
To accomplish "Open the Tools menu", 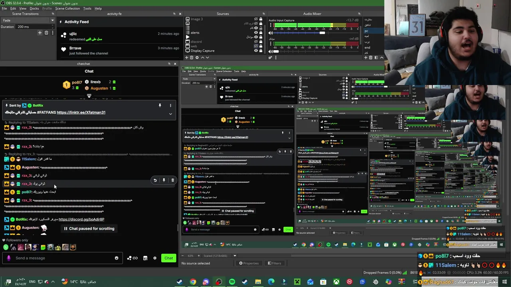I will tap(87, 8).
